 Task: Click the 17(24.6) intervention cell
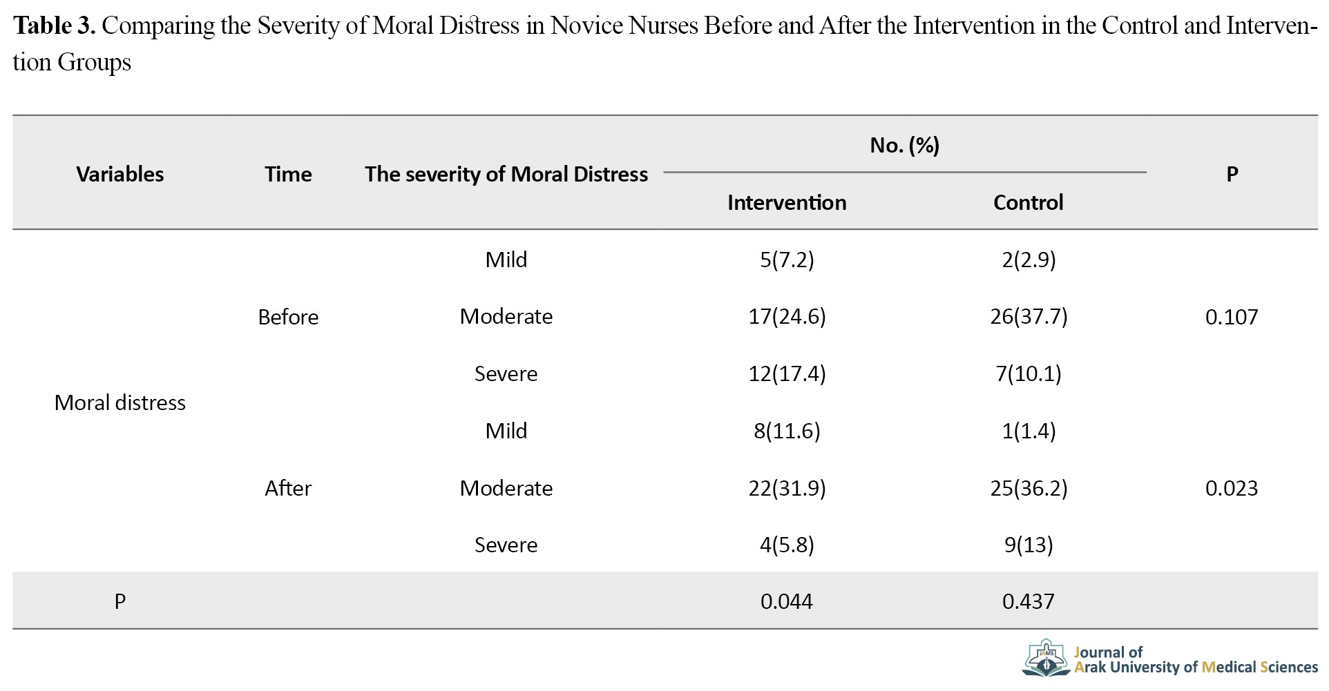(x=787, y=316)
